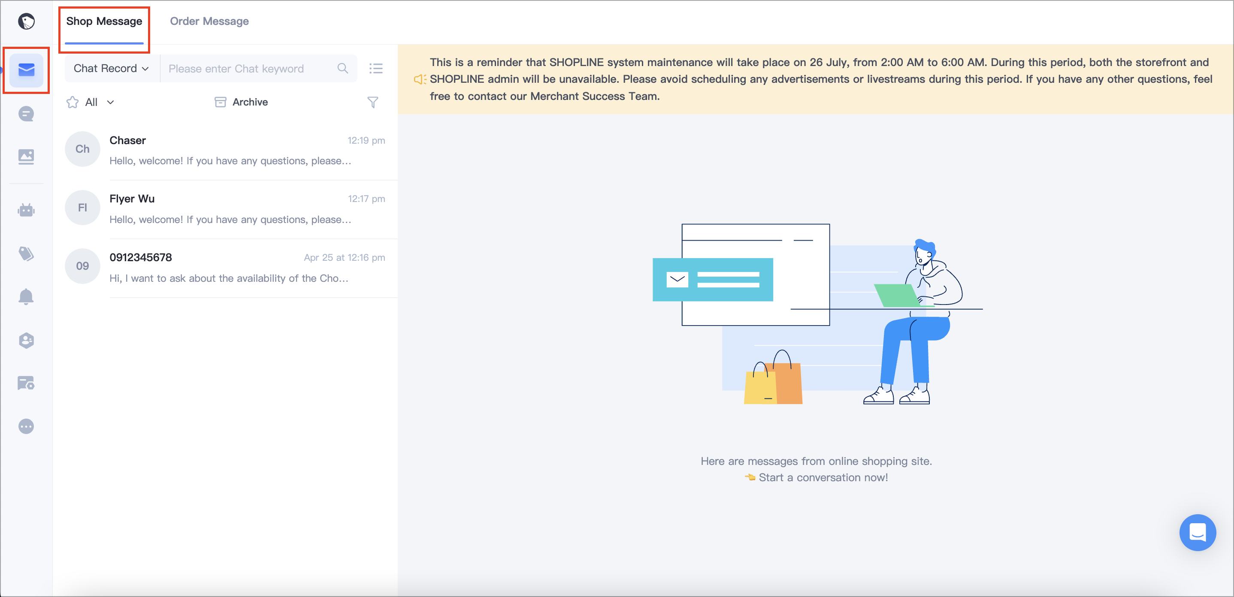
Task: Click the filter funnel icon
Action: pyautogui.click(x=373, y=102)
